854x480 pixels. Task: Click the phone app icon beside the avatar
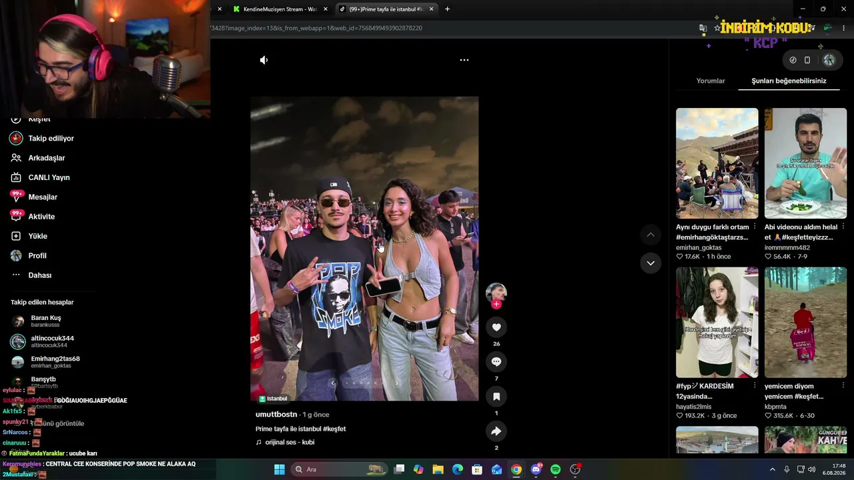[x=807, y=60]
